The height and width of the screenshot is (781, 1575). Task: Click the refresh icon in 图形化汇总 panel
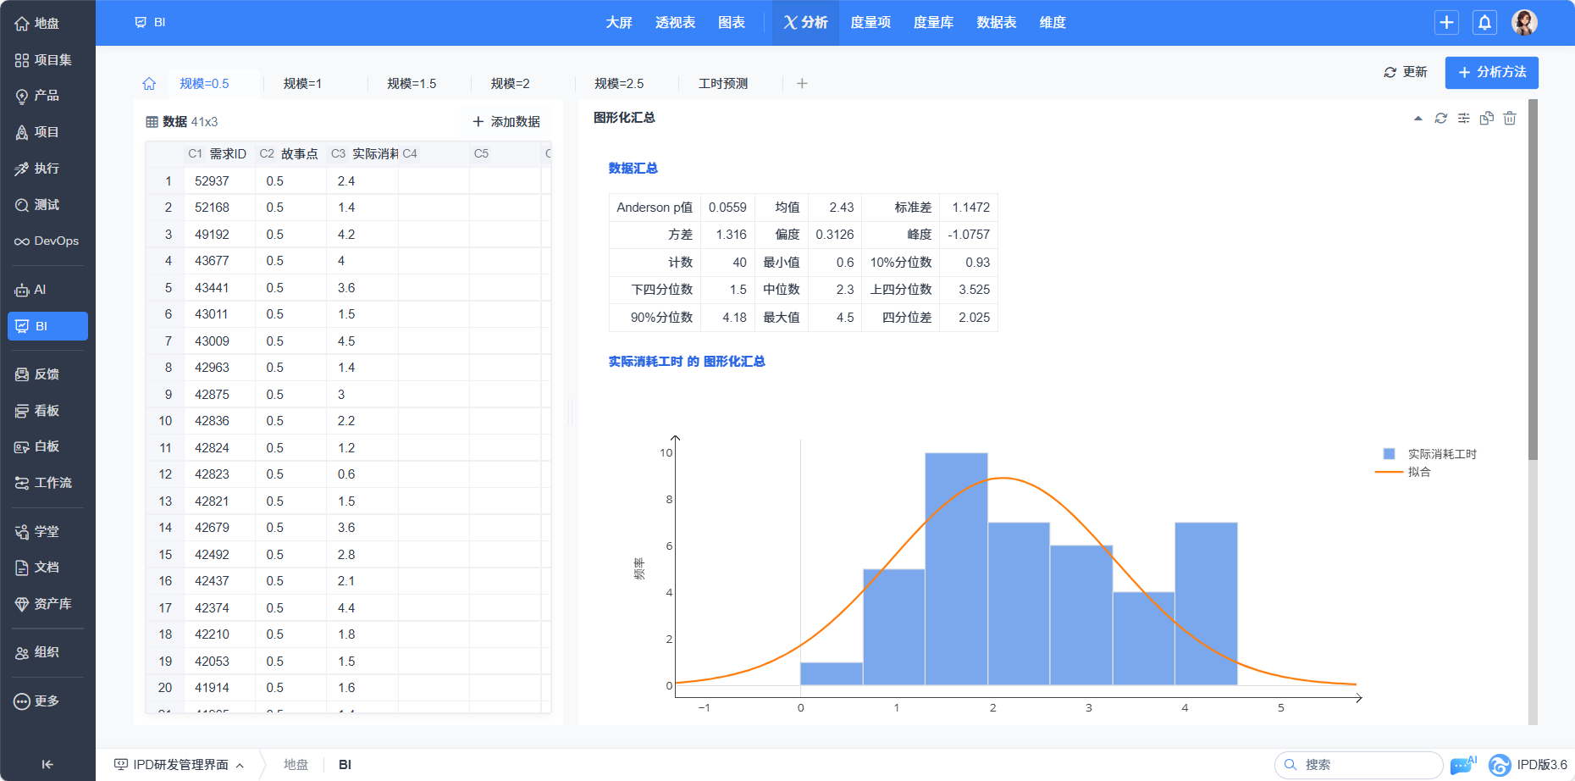click(1440, 119)
